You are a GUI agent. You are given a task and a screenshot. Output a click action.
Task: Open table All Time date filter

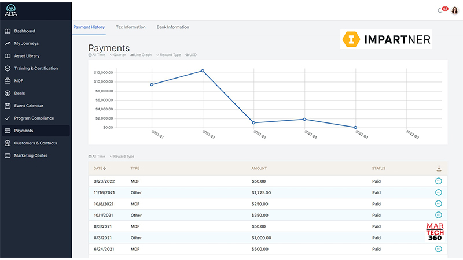(x=97, y=157)
